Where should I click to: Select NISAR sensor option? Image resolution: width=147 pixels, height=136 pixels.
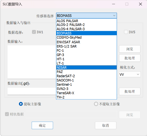pyautogui.click(x=86, y=67)
